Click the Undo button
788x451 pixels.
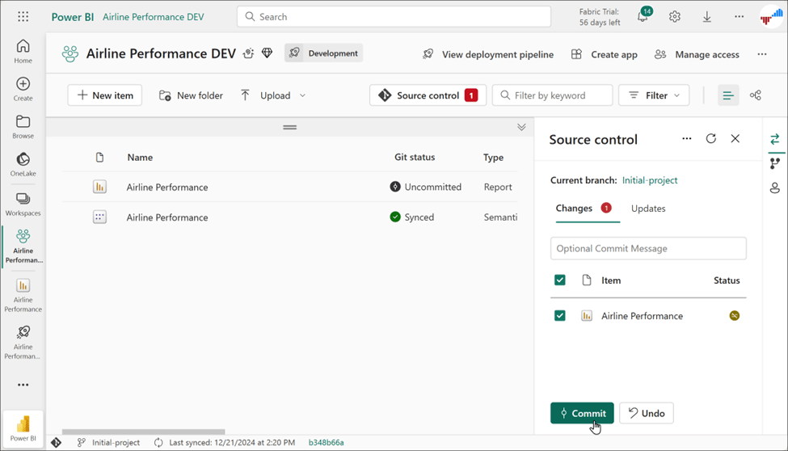(647, 413)
